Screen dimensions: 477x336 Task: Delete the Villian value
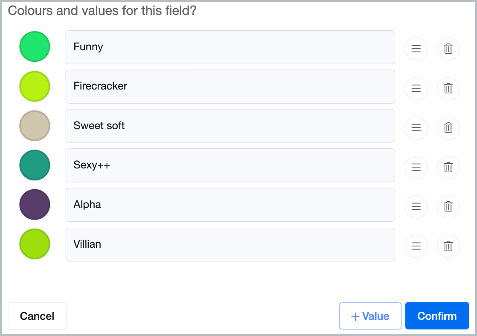click(448, 246)
